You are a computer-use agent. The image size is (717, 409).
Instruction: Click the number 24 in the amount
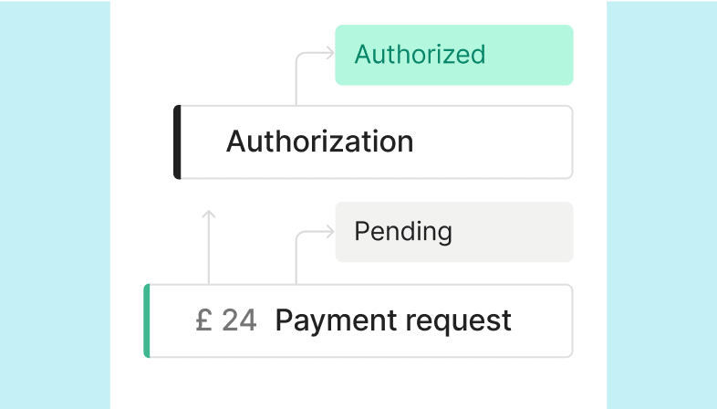click(x=239, y=320)
